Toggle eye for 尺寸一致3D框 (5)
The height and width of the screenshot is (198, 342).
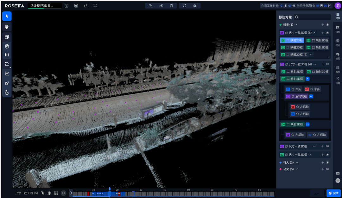[x=327, y=33]
